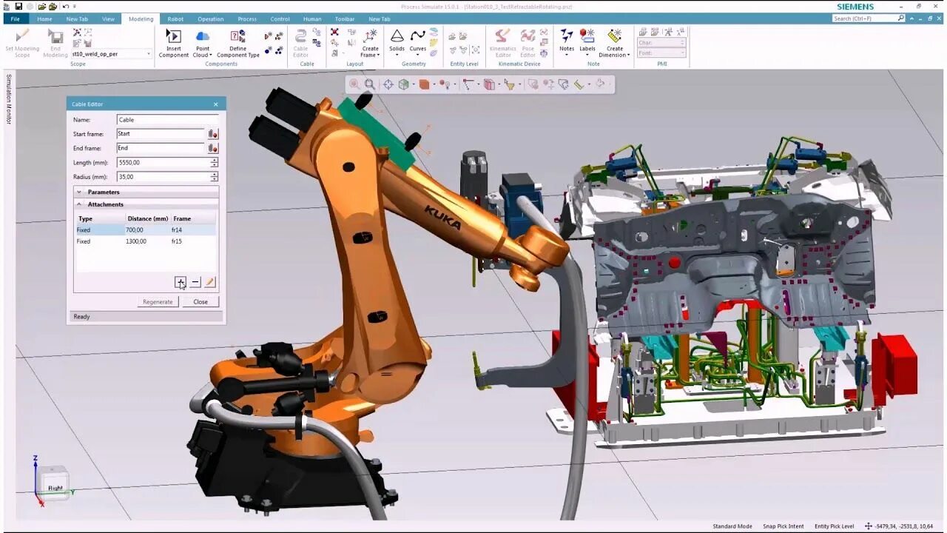This screenshot has height=533, width=947.
Task: Click the undo arrow in title bar
Action: pos(65,6)
